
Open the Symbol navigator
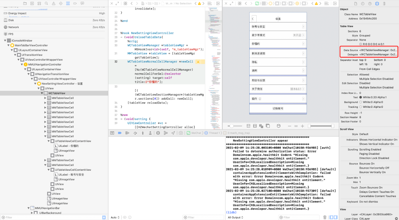coord(39,3)
